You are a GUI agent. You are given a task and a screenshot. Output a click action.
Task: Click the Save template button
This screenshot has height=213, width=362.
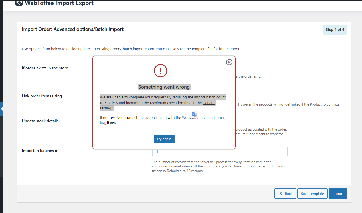(312, 194)
